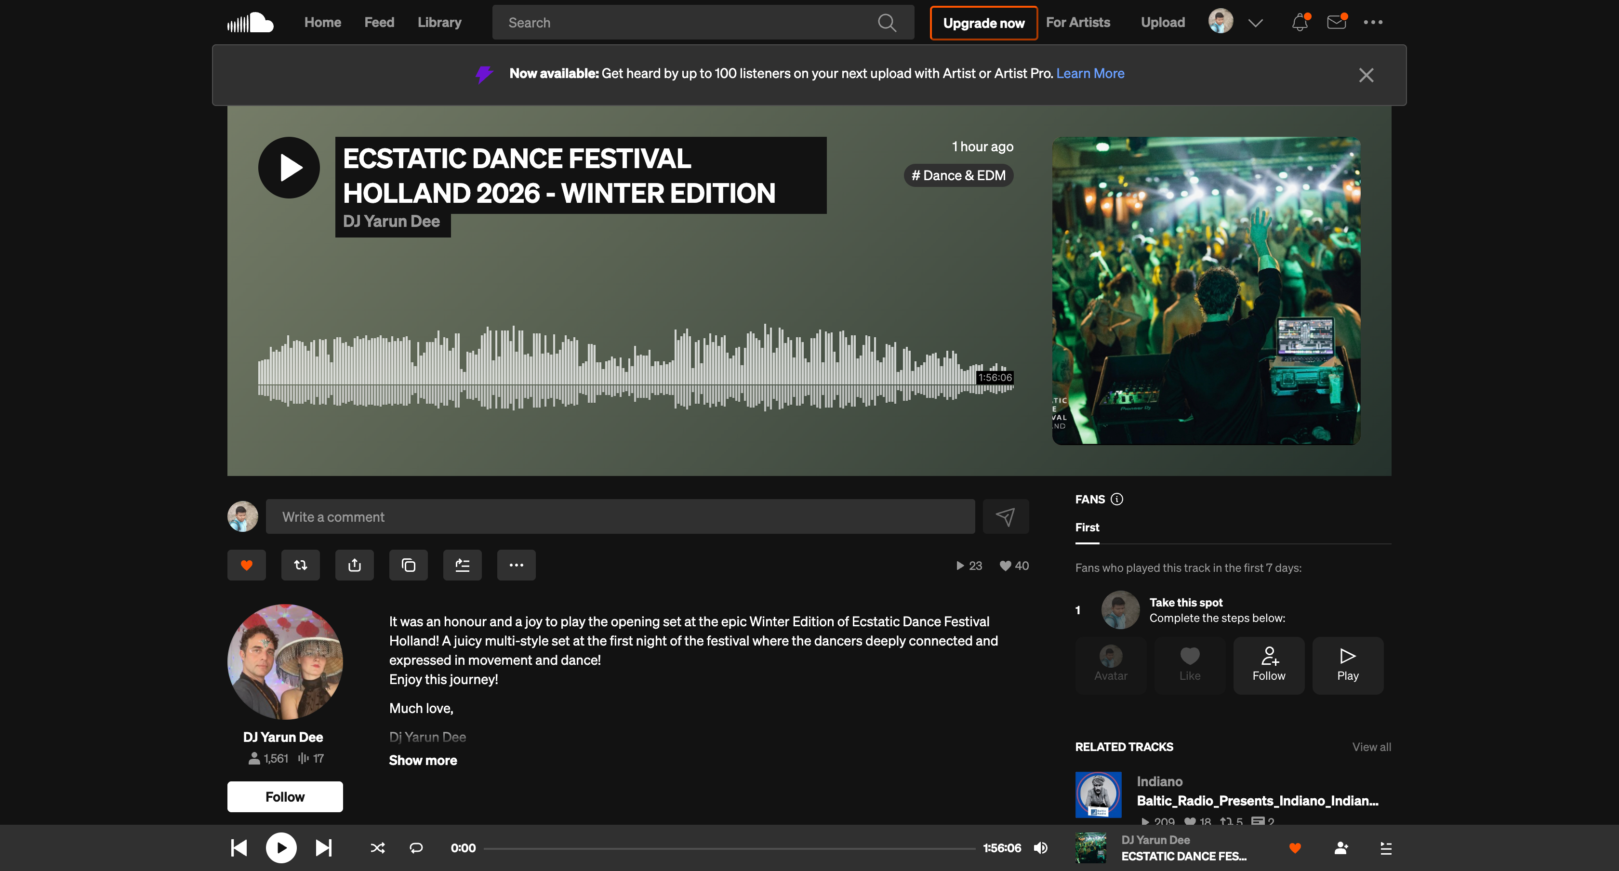Unlike the track with the orange heart button
The image size is (1619, 871).
tap(246, 565)
